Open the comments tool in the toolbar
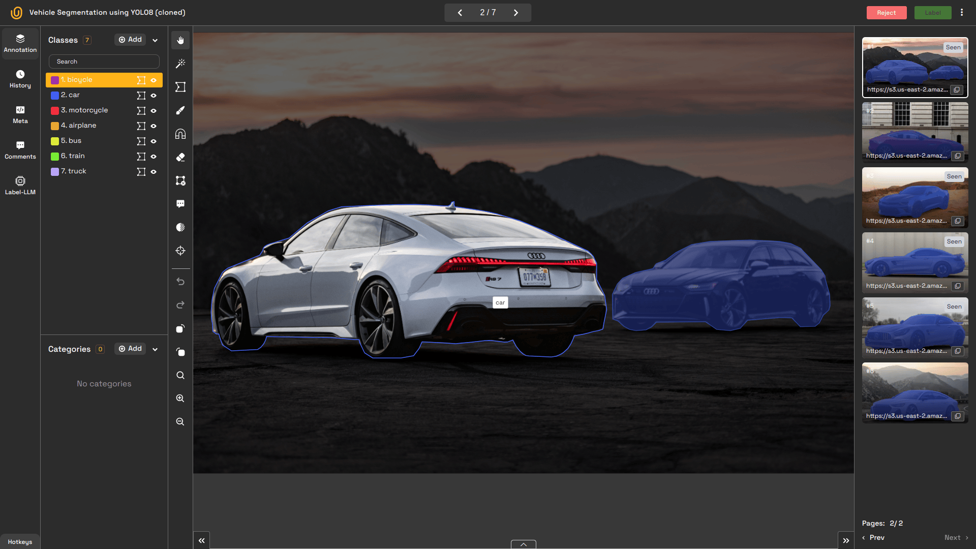976x549 pixels. [180, 203]
